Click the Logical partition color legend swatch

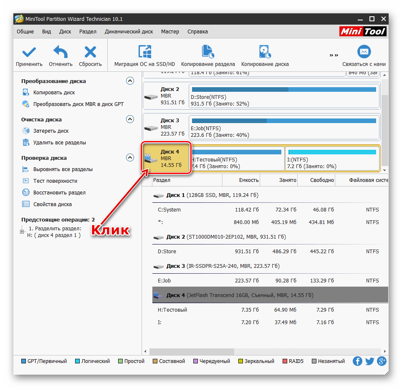[77, 361]
